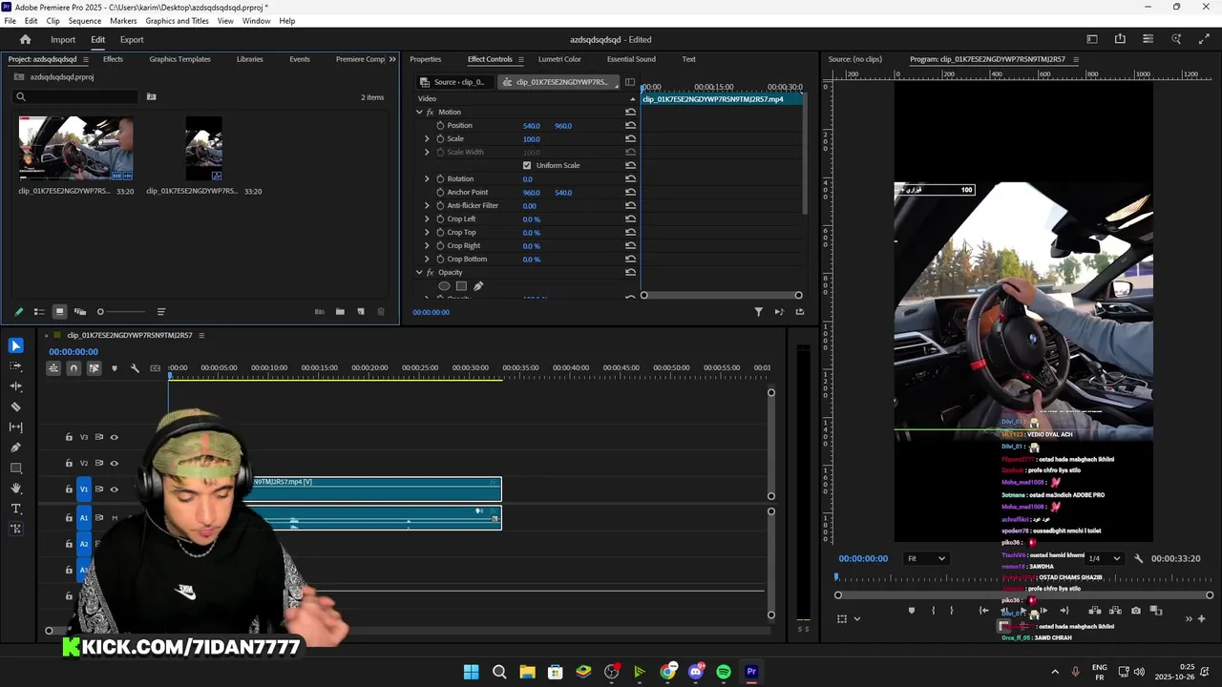Screen dimensions: 1222x687
Task: Click Export Frame camera icon
Action: pyautogui.click(x=1135, y=611)
